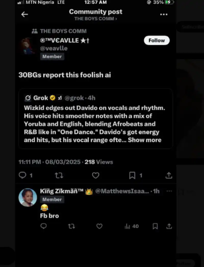Repost King Zikman's reply

[x=72, y=226]
